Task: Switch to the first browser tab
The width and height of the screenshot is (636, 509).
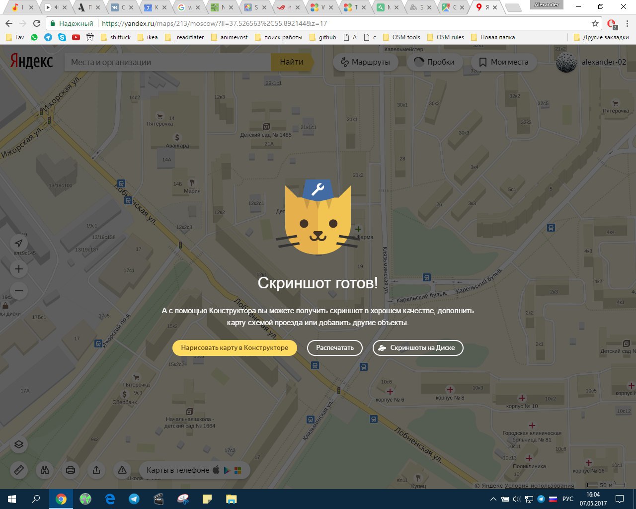Action: 22,7
